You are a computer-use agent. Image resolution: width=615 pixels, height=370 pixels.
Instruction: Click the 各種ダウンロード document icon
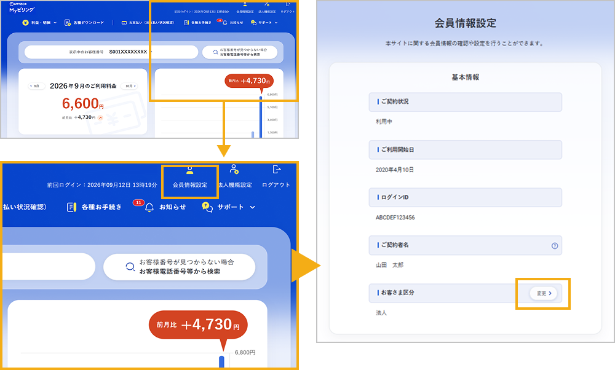coord(68,23)
